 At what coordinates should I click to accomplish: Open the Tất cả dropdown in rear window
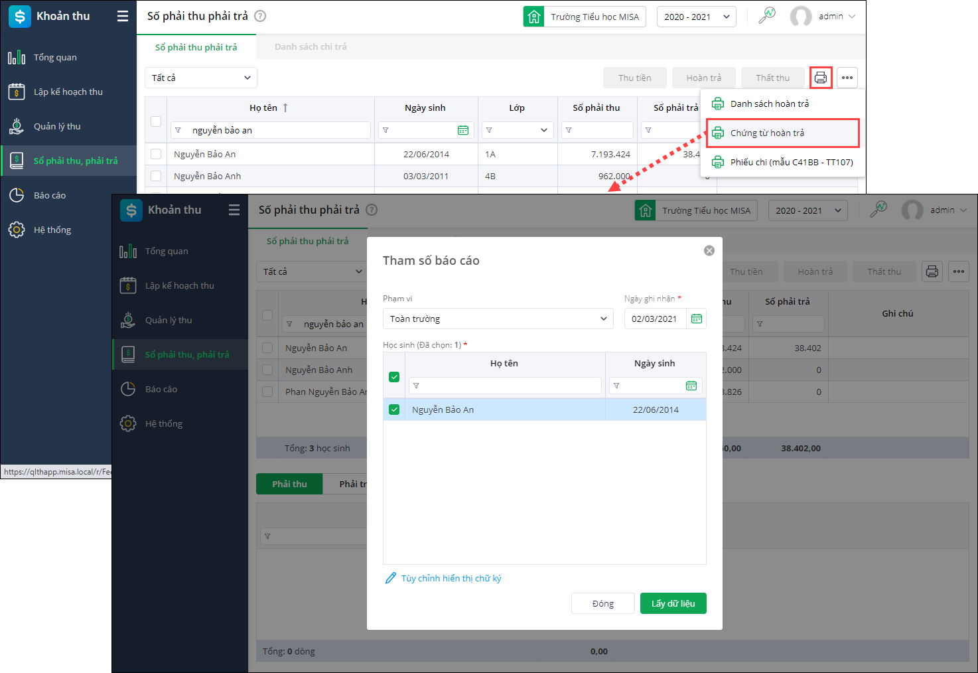click(201, 78)
